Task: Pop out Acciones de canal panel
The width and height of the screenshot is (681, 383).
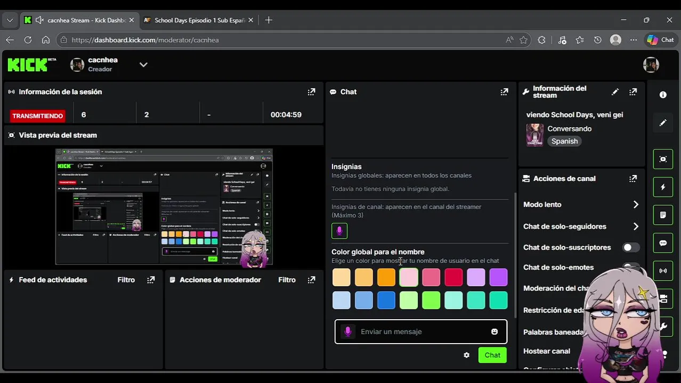Action: [x=633, y=178]
